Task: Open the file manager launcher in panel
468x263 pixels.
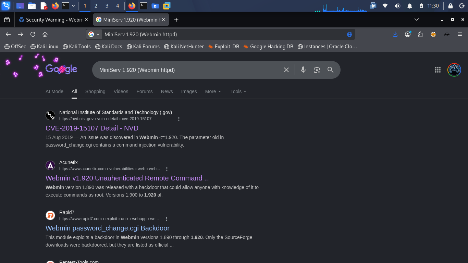Action: (32, 5)
